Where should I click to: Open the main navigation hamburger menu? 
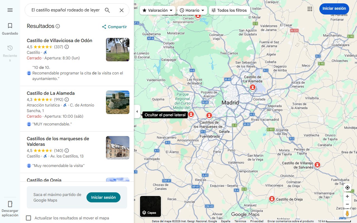pos(10,10)
